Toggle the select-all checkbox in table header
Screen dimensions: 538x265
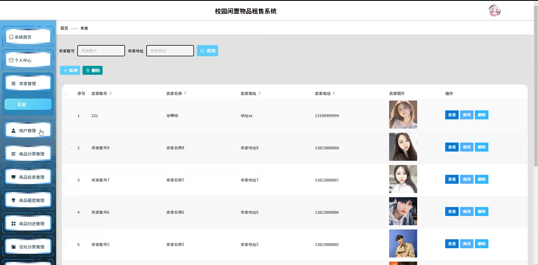[x=65, y=94]
